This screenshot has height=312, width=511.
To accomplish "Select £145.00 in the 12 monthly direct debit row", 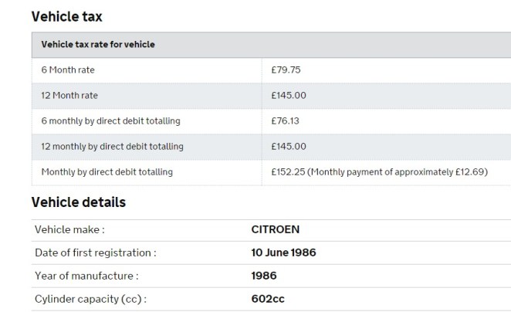I will (289, 146).
